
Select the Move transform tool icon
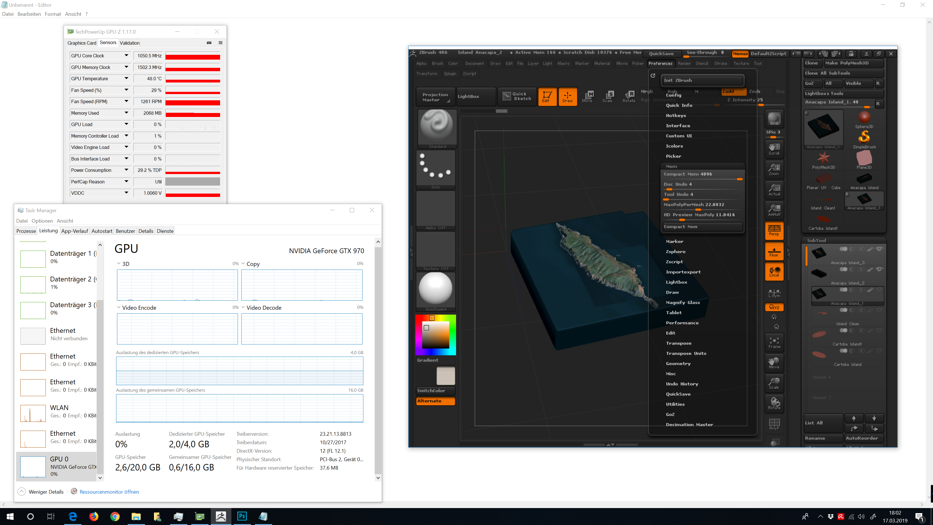(x=587, y=96)
